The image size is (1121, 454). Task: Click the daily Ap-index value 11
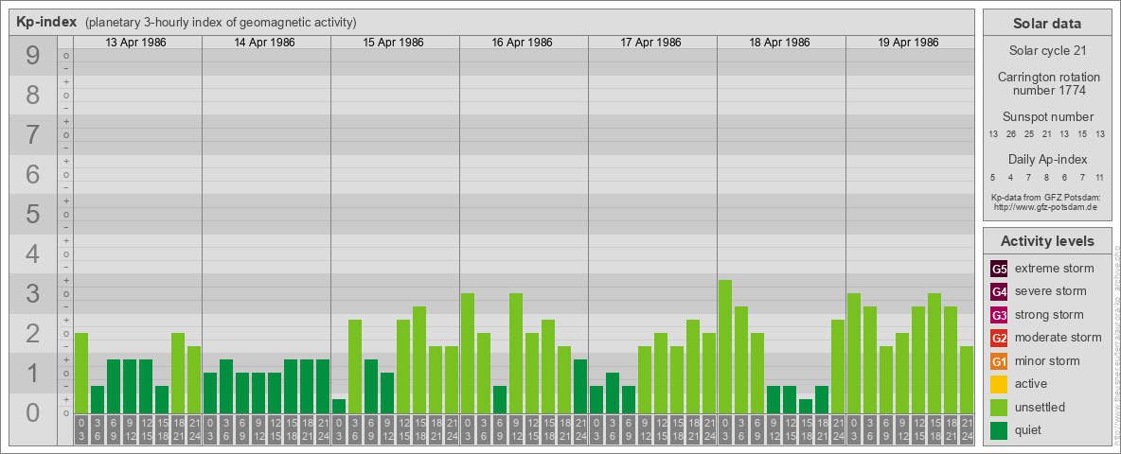click(1099, 177)
